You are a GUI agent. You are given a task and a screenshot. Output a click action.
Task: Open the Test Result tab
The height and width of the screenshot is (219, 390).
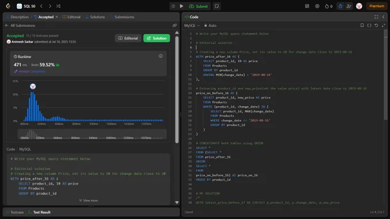[40, 212]
